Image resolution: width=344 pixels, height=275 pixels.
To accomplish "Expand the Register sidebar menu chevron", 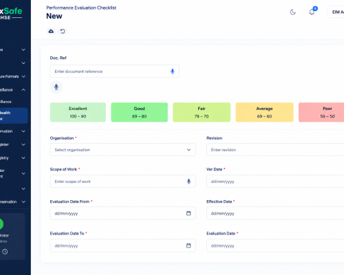I will pyautogui.click(x=23, y=144).
